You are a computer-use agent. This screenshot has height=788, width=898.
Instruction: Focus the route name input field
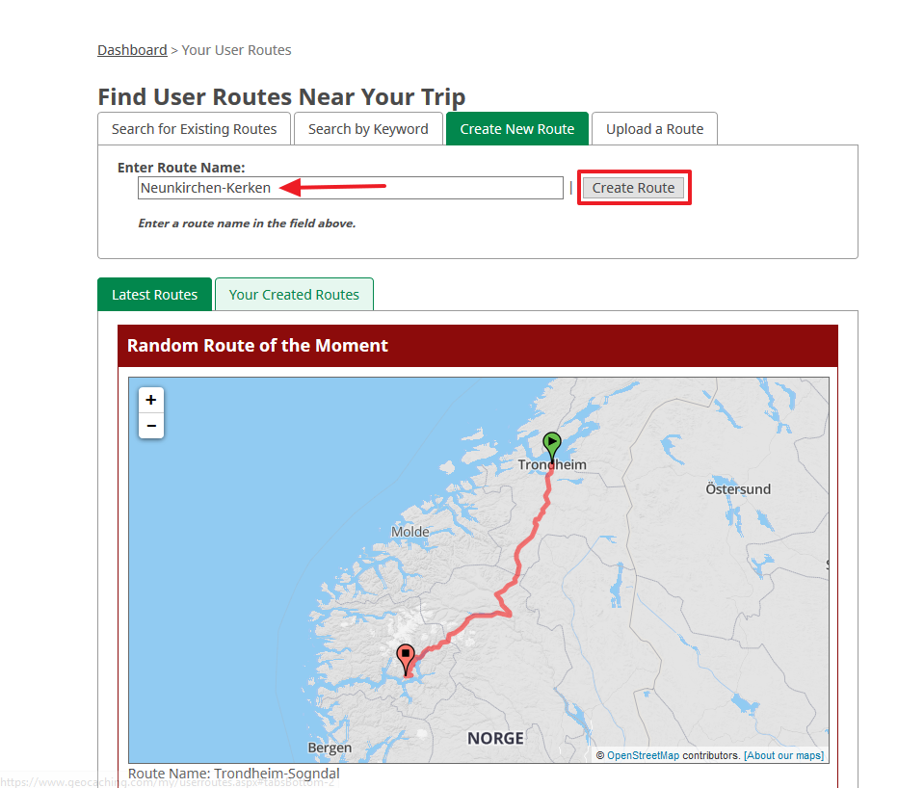351,188
